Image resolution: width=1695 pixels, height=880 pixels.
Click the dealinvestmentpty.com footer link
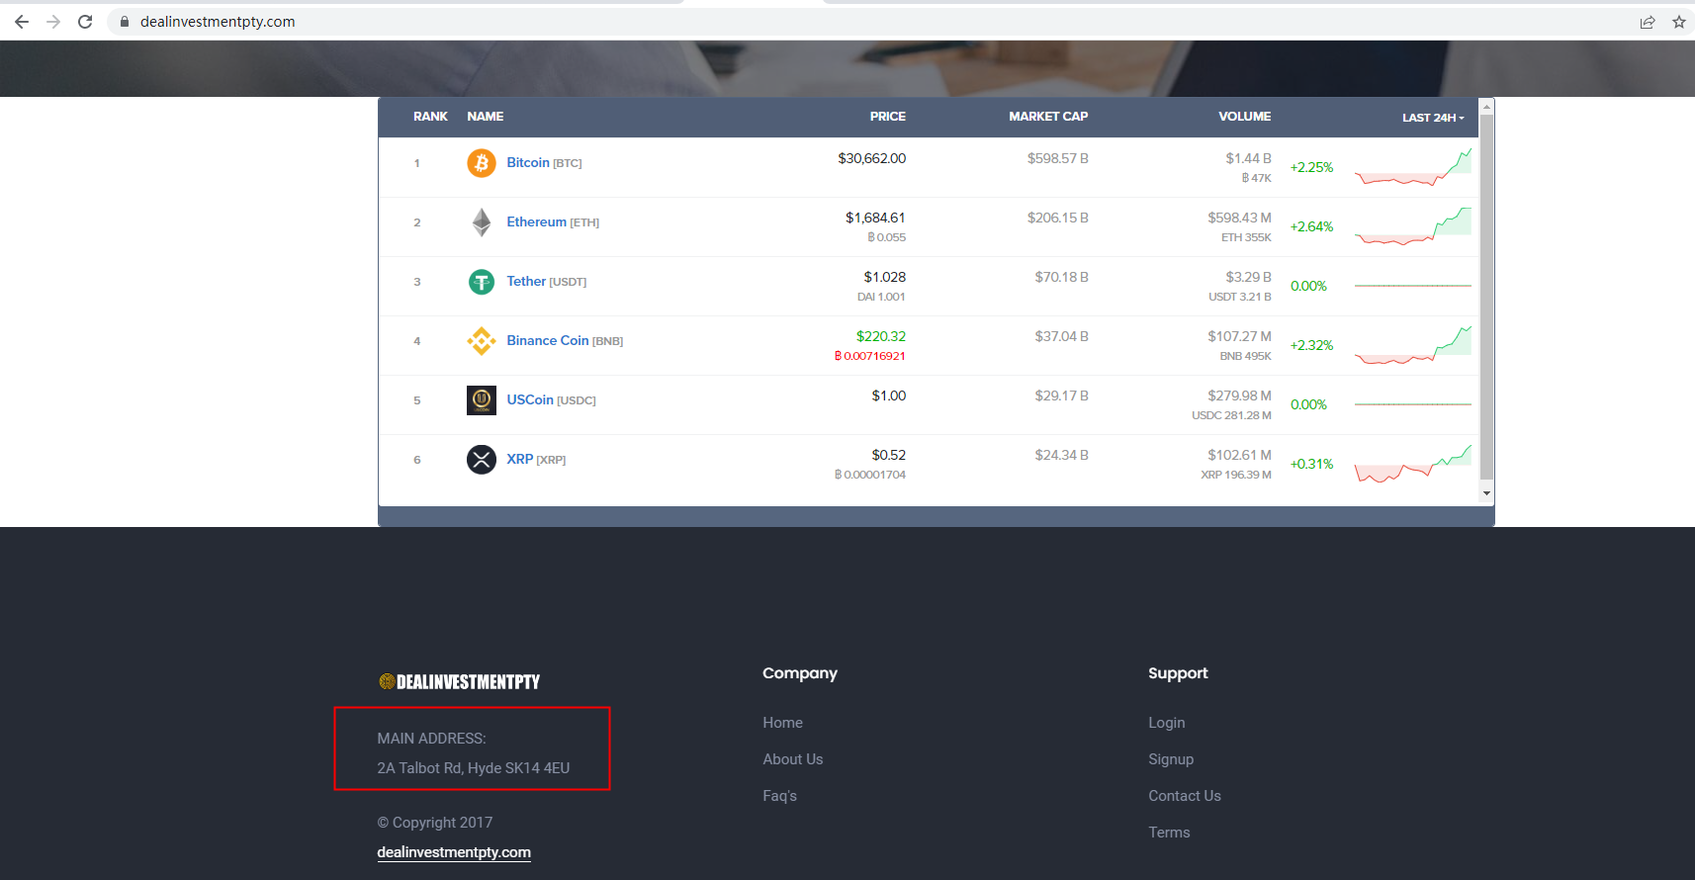(454, 852)
